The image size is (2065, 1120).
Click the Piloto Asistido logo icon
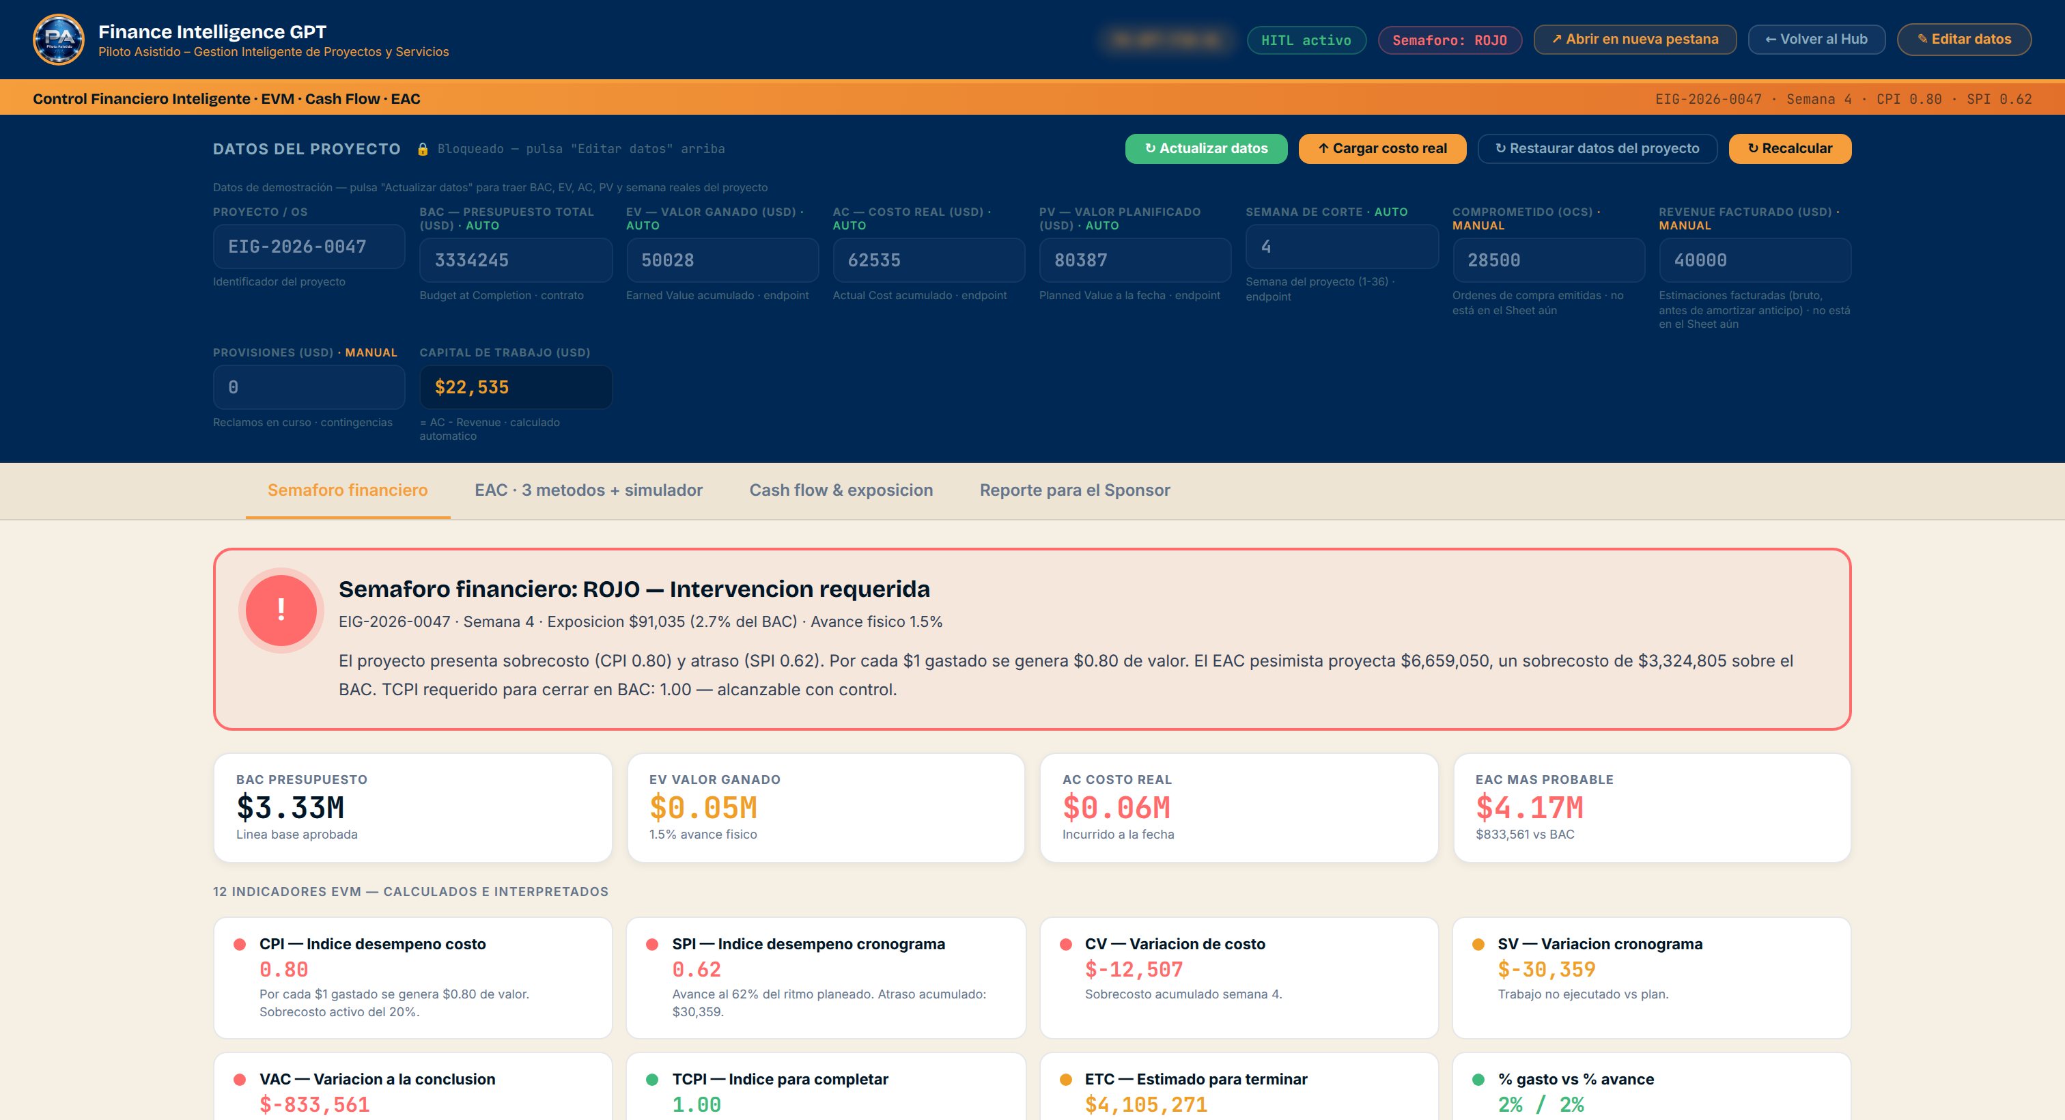point(59,40)
